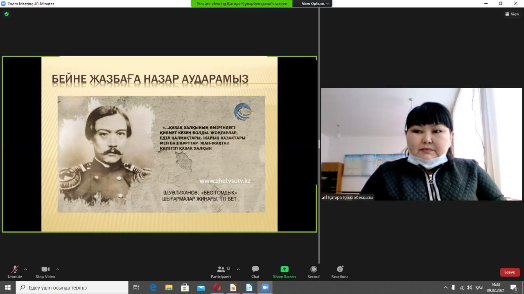Click the green encryption shield icon

[x=6, y=14]
